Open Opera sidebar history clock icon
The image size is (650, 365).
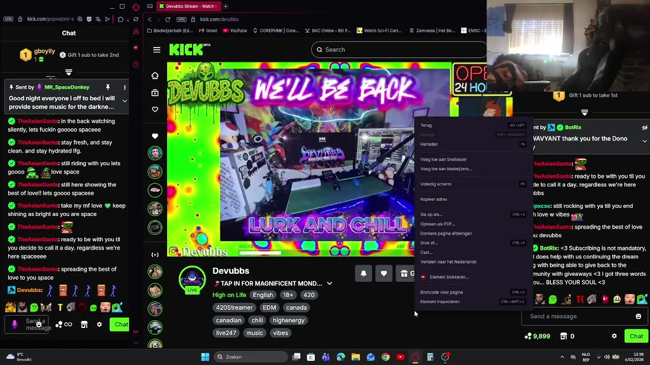pyautogui.click(x=136, y=64)
